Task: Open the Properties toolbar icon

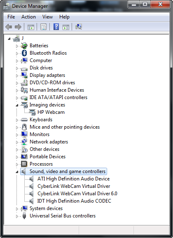Action: [x=43, y=27]
